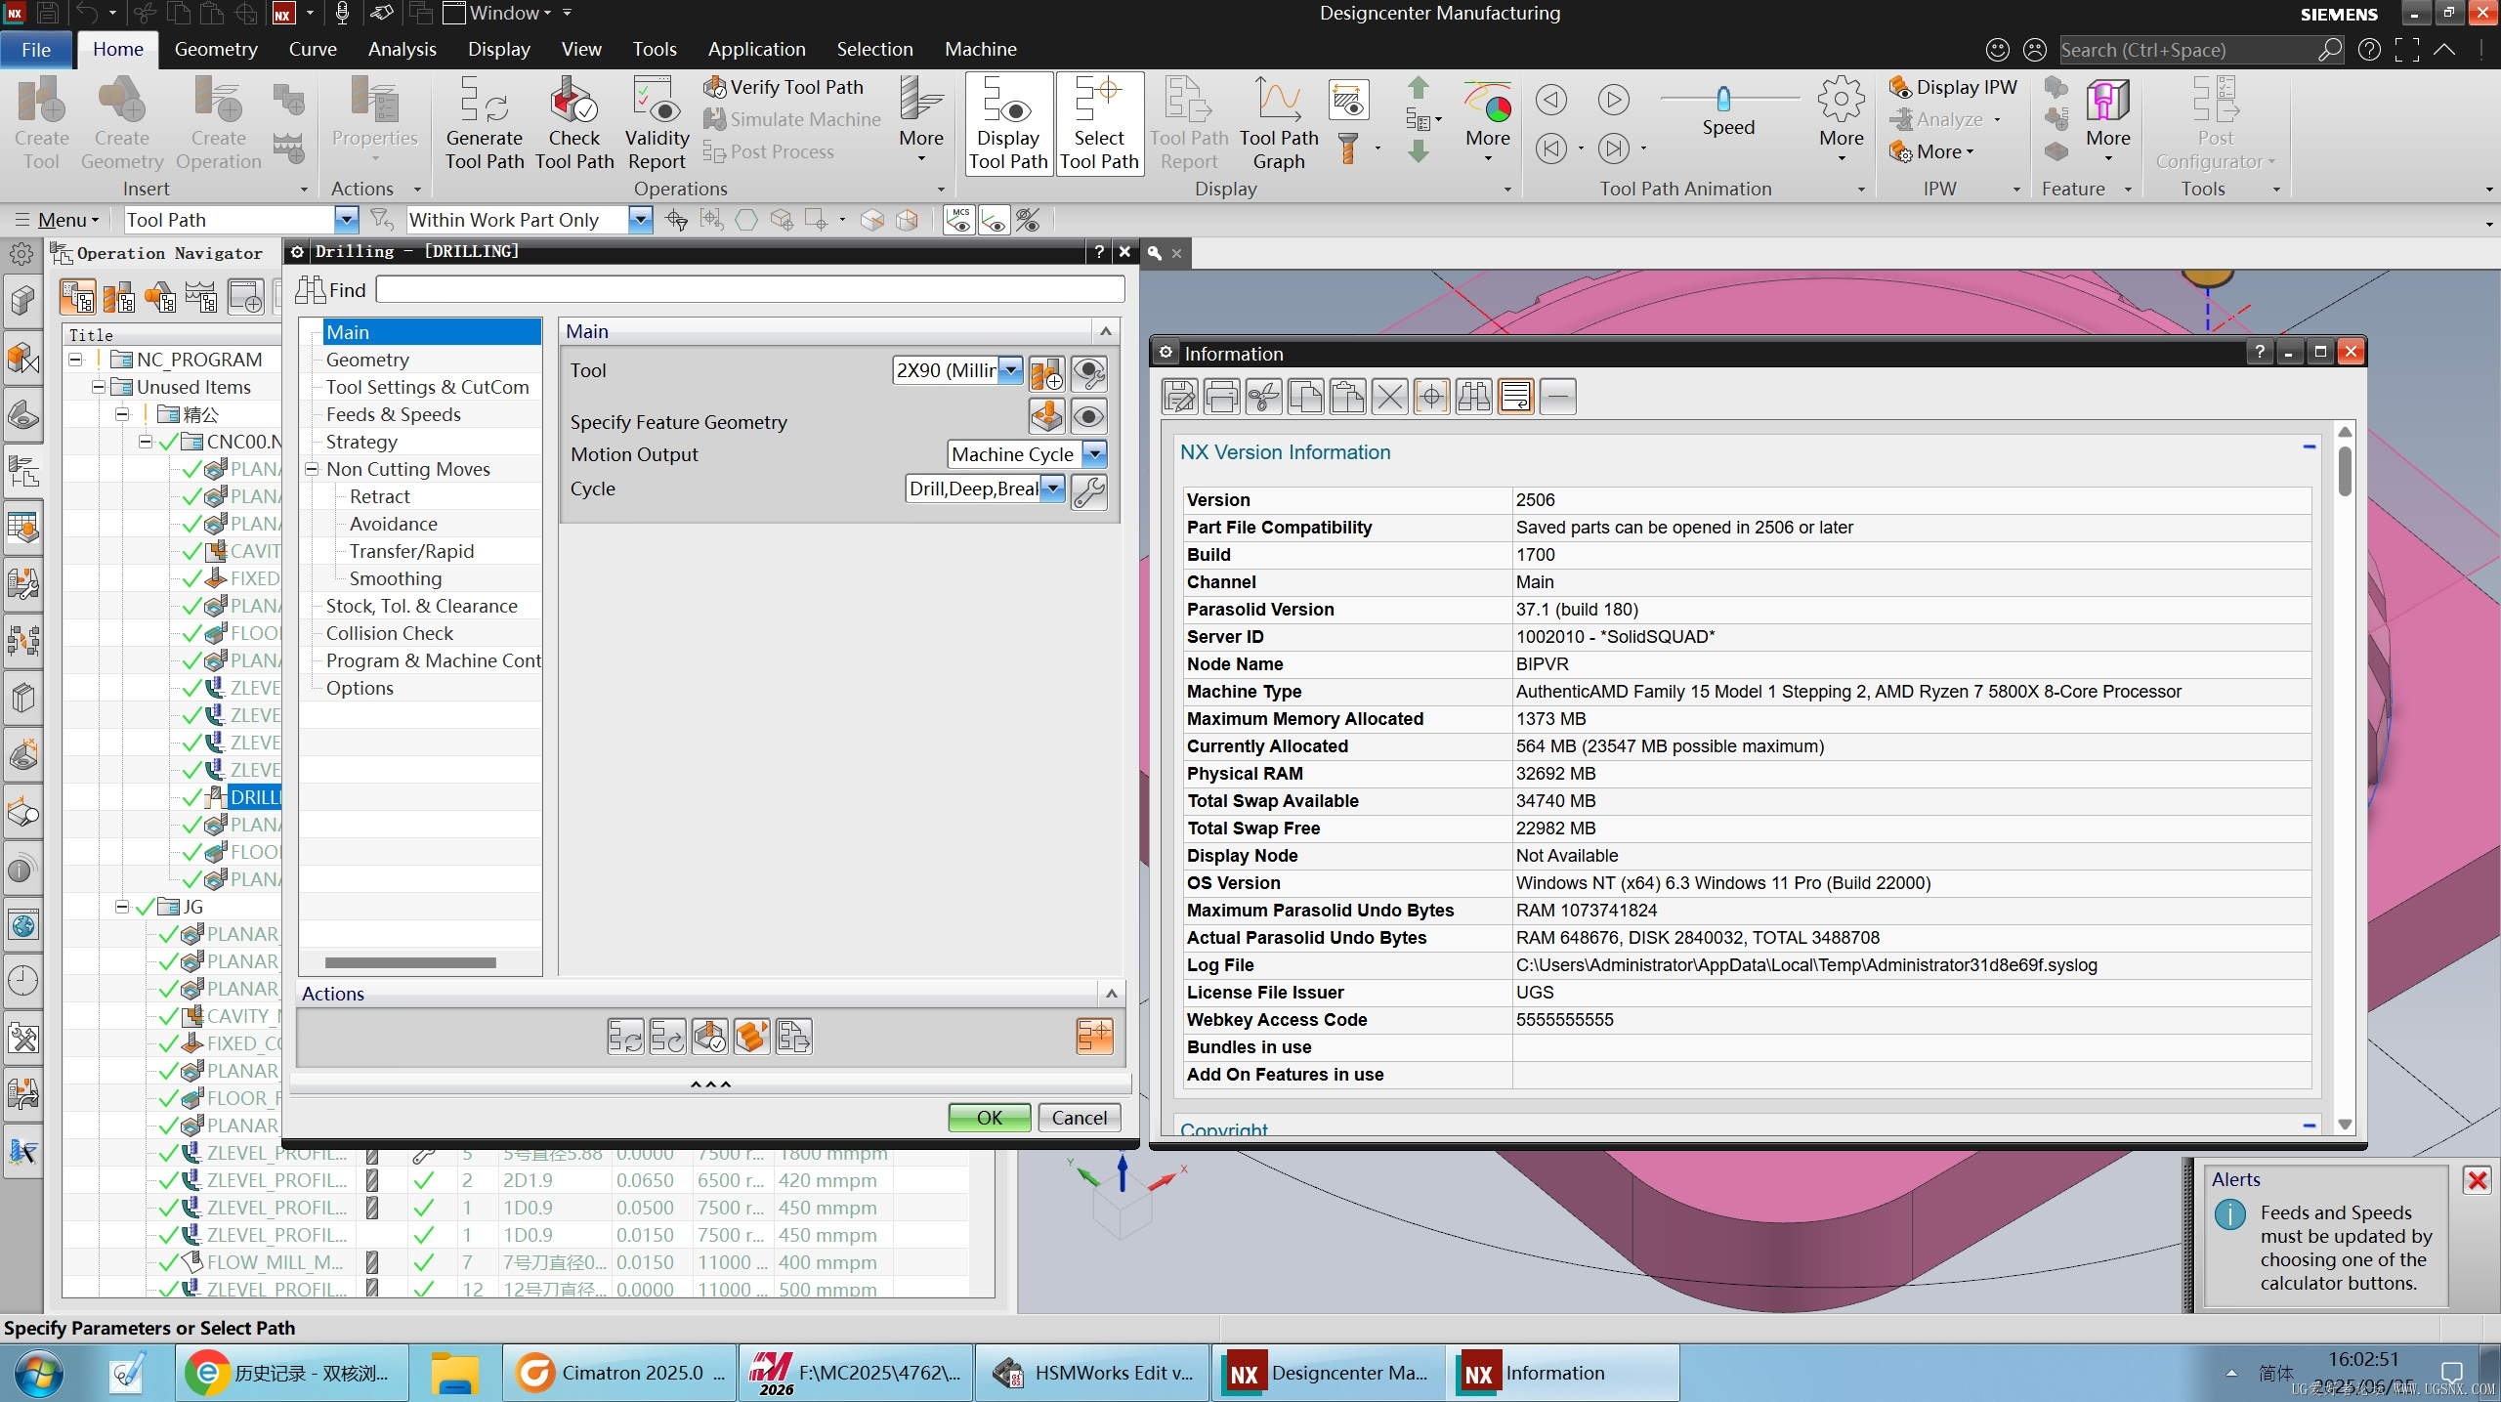This screenshot has height=1402, width=2501.
Task: Select Feeds & Speeds in dialog tree
Action: (393, 415)
